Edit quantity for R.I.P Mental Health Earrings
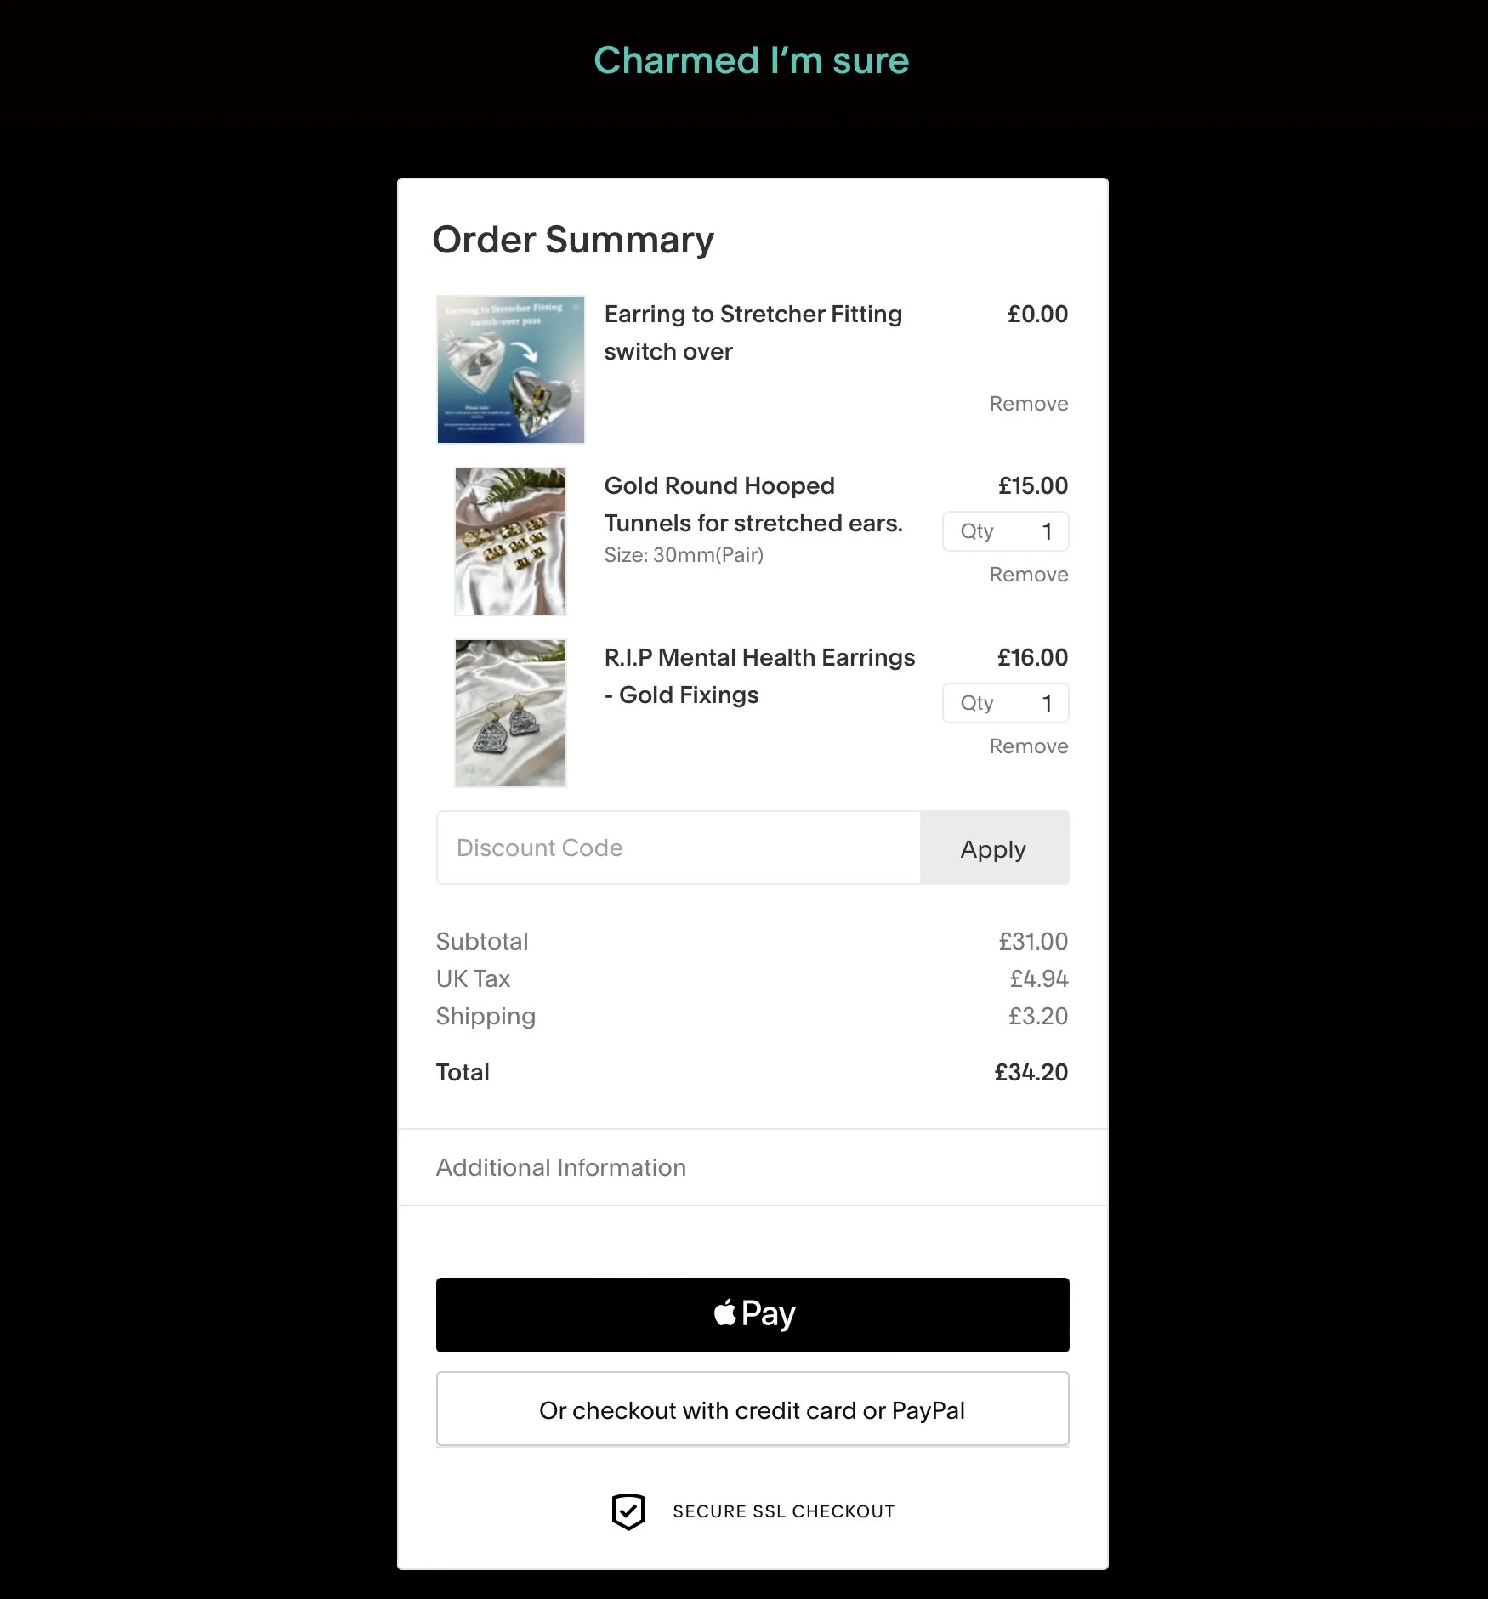 1006,703
